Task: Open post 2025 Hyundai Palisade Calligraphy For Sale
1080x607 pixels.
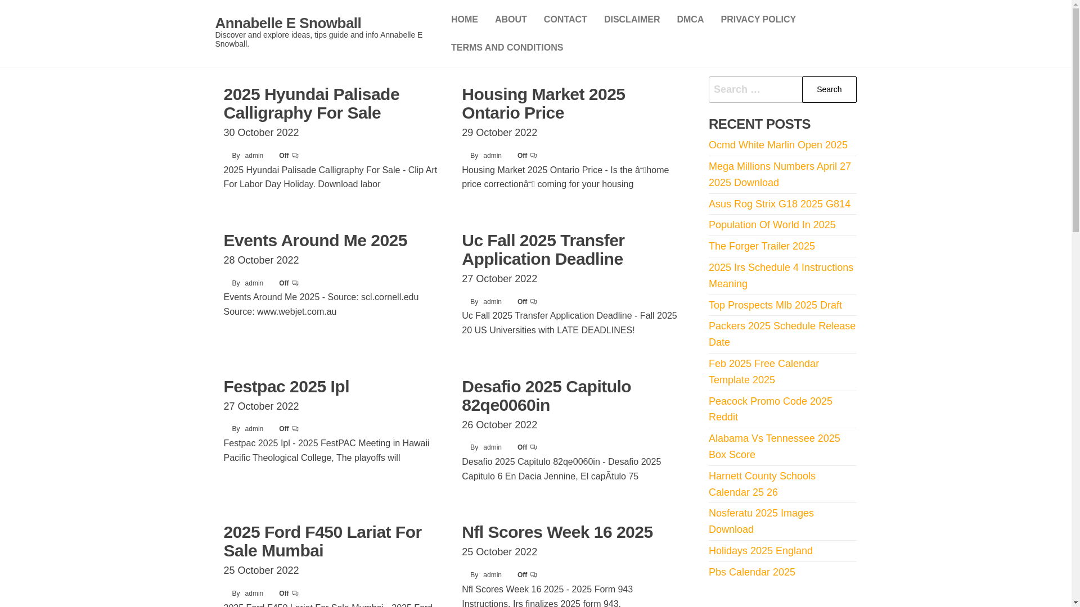Action: point(312,103)
